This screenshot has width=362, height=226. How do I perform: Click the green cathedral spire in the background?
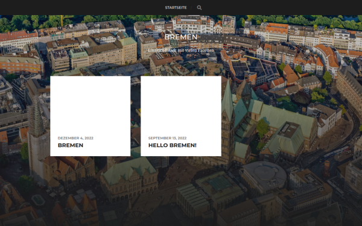pyautogui.click(x=228, y=99)
